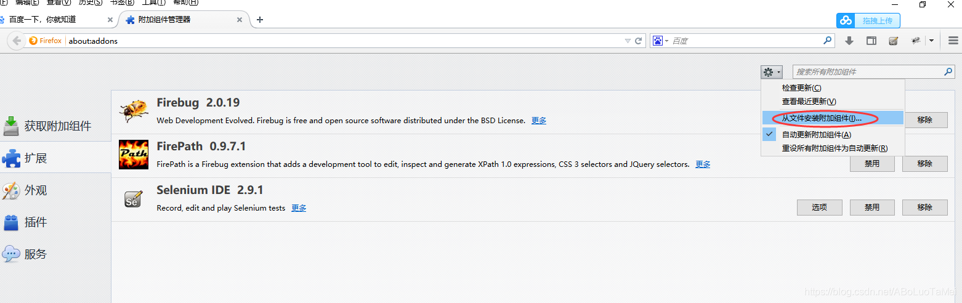Open the Downloads arrow button
This screenshot has width=962, height=303.
tap(849, 41)
